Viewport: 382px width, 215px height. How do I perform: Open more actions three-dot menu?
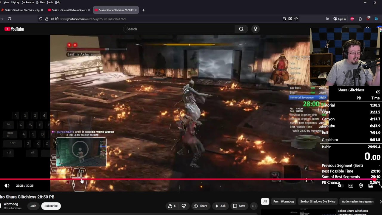point(254,206)
